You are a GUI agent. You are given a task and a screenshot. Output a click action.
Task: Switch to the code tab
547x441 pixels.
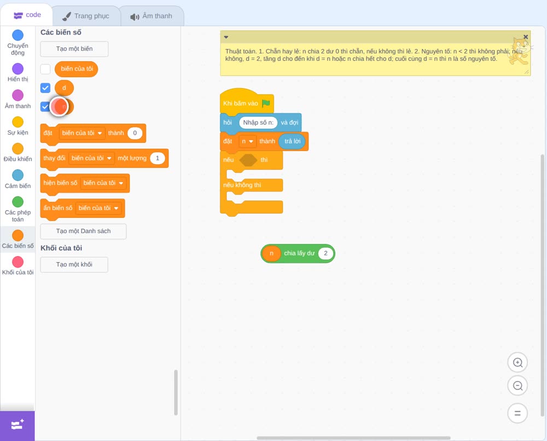click(x=27, y=15)
